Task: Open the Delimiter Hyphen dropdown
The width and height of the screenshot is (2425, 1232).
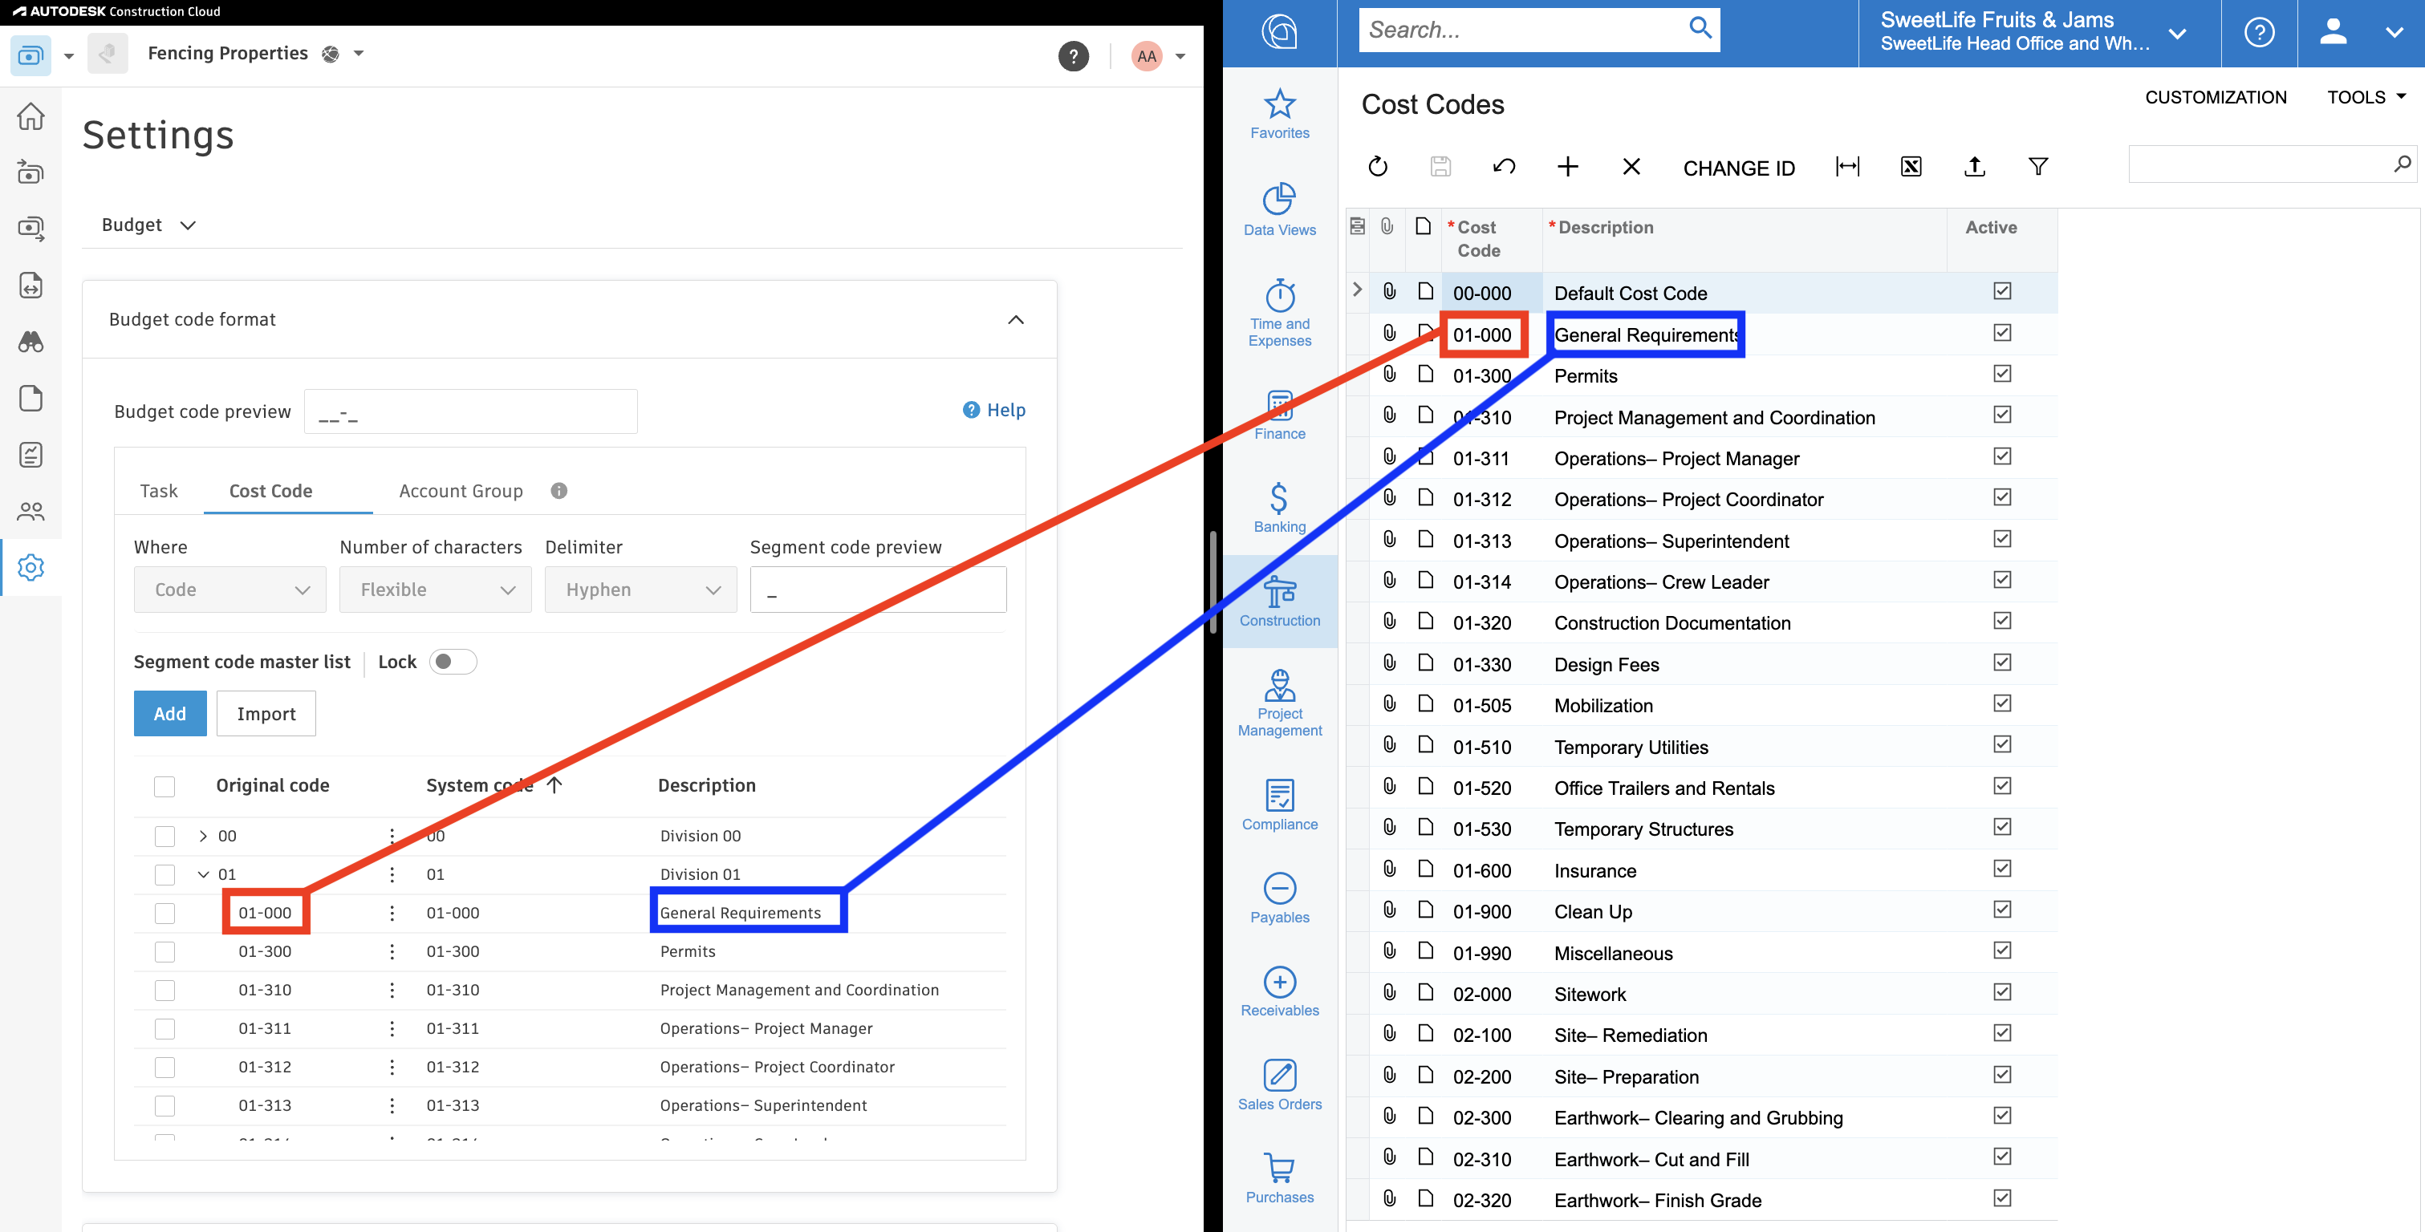Action: 640,590
